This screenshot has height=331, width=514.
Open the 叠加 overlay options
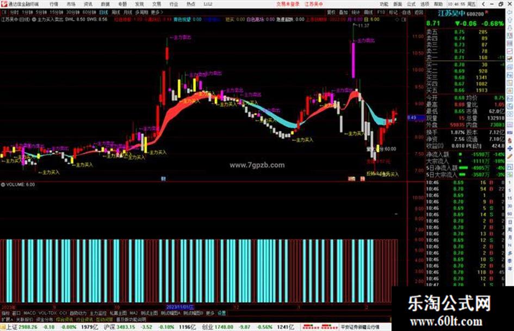coord(343,12)
